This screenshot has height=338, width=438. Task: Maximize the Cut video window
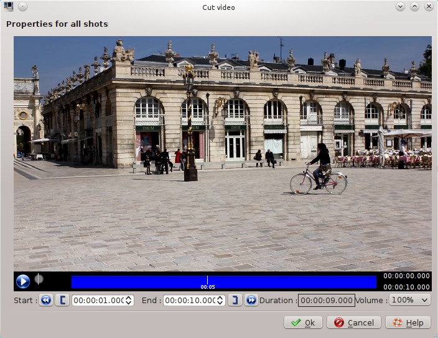point(414,6)
